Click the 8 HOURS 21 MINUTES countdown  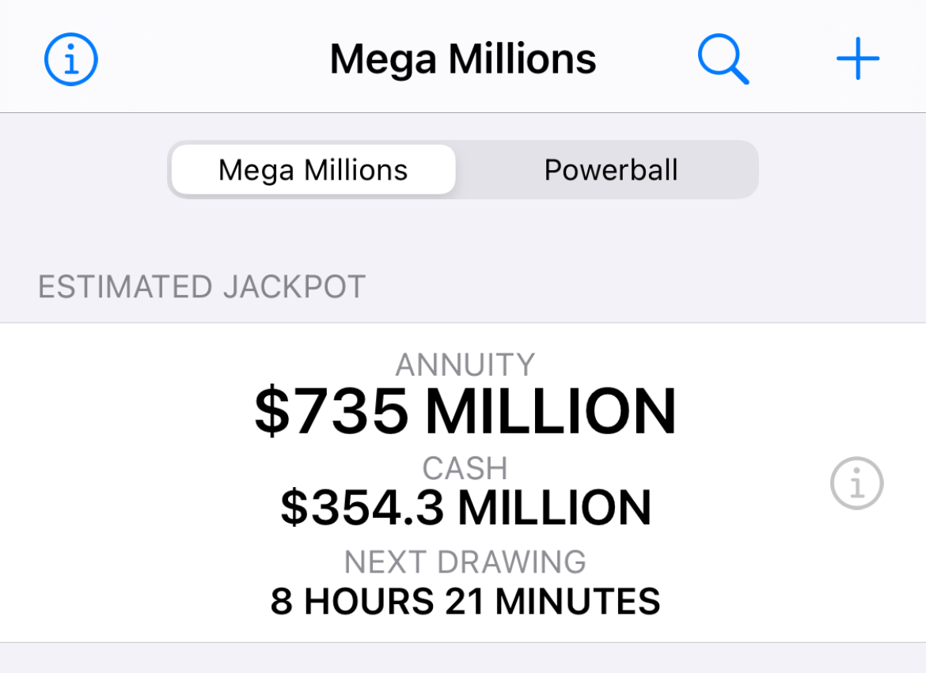click(x=465, y=601)
